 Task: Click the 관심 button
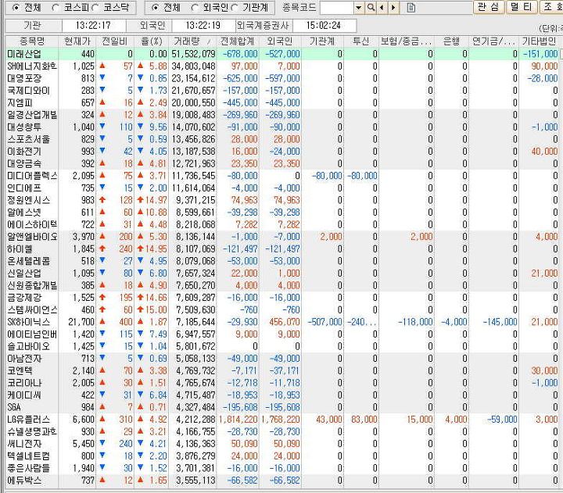pos(488,7)
